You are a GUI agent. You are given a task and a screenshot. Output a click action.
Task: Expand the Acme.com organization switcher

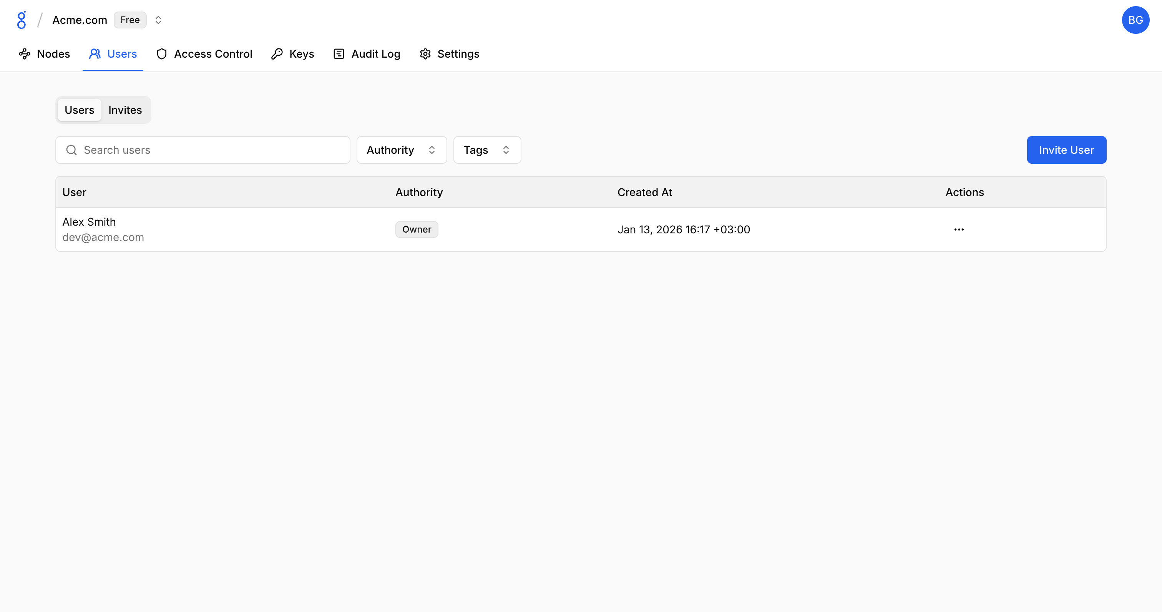(158, 20)
